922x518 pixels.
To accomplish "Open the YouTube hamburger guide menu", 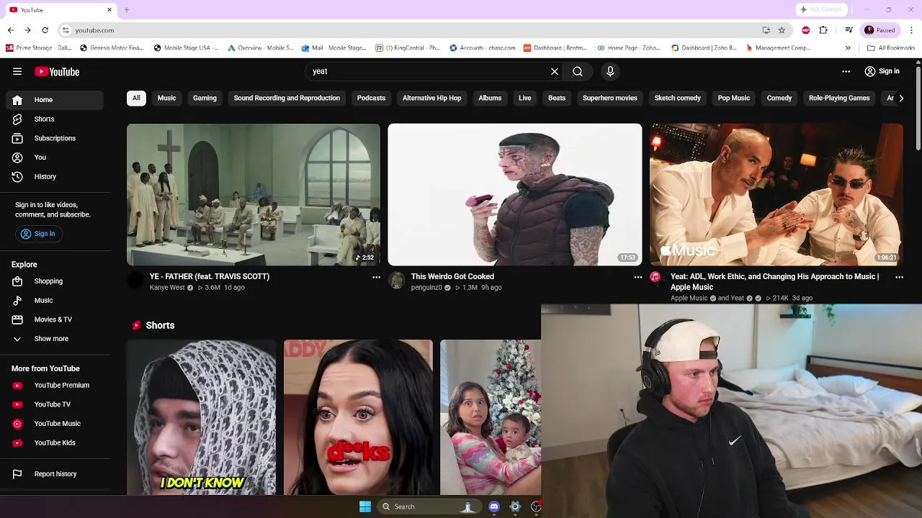I will click(17, 71).
